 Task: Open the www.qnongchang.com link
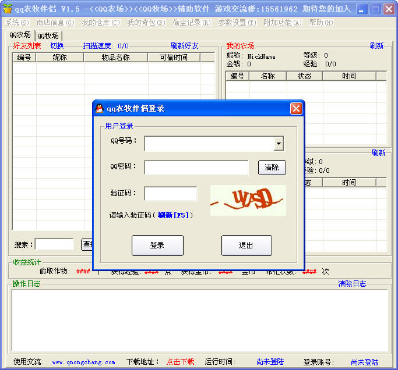point(83,362)
